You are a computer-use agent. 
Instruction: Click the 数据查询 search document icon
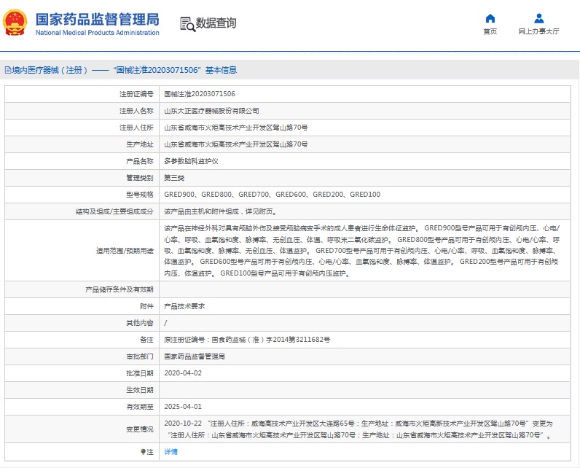[x=187, y=24]
